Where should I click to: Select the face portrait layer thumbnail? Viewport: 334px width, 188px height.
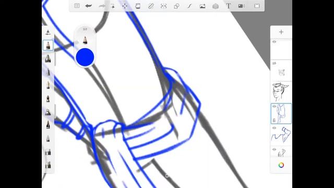point(281,92)
